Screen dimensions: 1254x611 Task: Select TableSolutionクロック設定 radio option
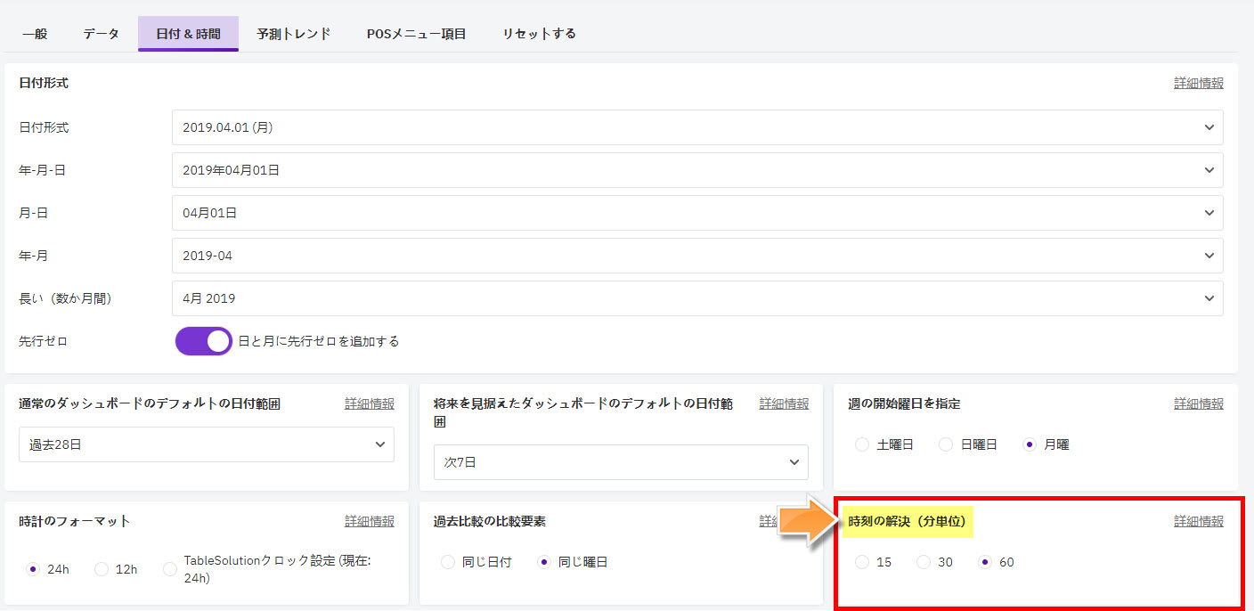(170, 569)
